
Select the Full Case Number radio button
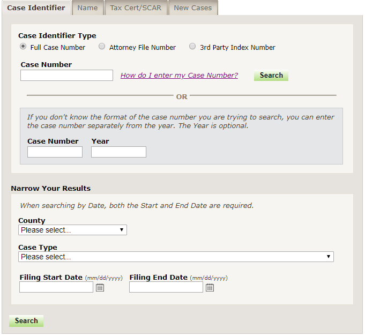coord(23,47)
